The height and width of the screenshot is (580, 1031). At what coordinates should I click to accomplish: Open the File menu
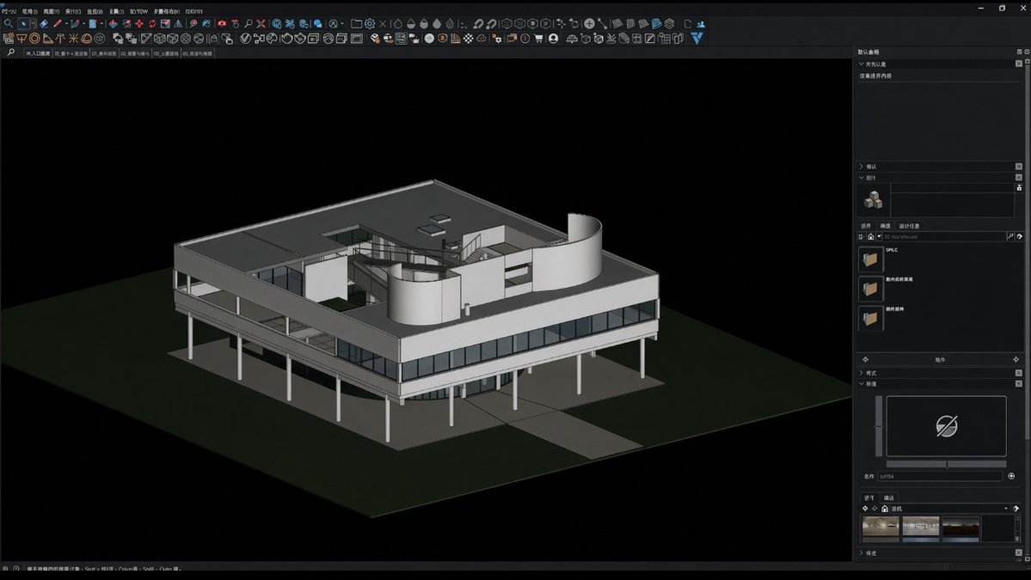click(9, 11)
